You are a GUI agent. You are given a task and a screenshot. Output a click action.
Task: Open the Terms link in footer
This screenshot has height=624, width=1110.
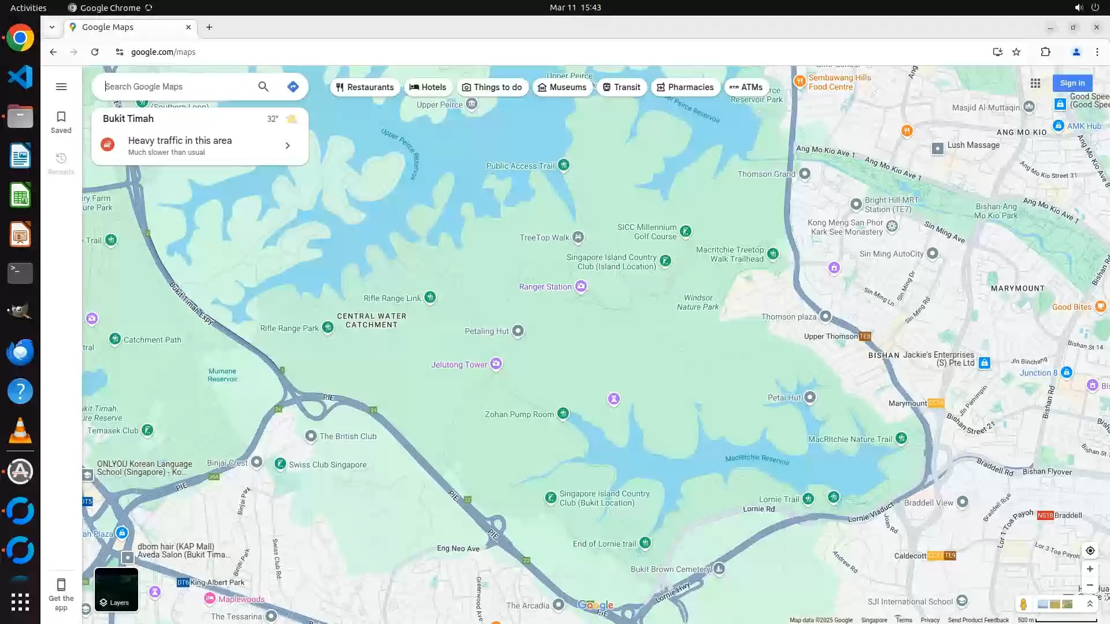click(x=904, y=620)
